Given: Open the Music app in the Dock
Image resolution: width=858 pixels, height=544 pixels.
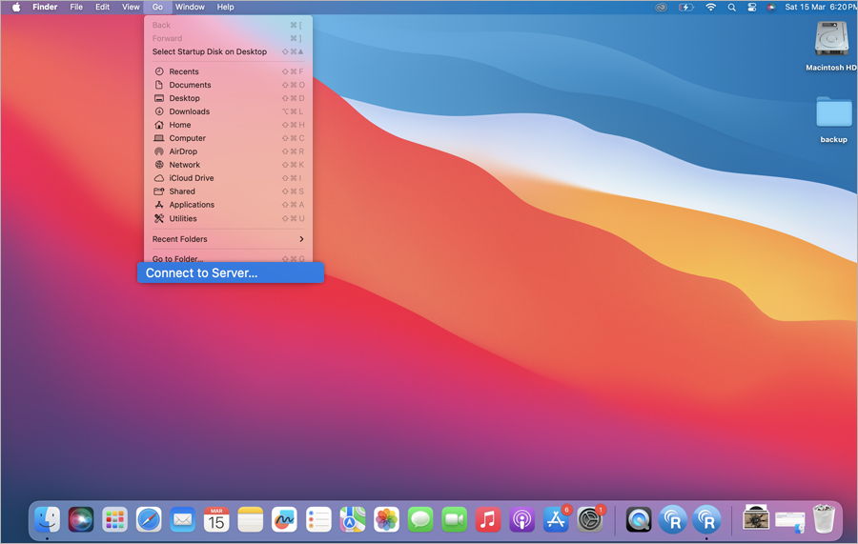Looking at the screenshot, I should [488, 519].
